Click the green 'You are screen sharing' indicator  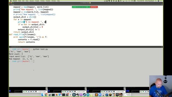pyautogui.click(x=81, y=7)
